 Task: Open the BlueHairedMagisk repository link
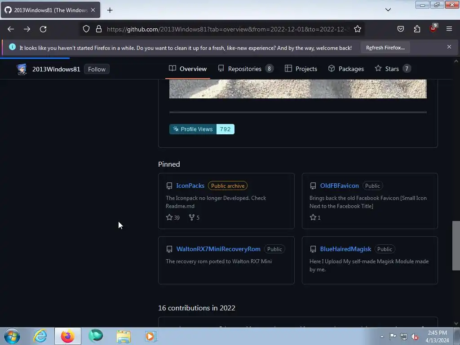tap(345, 249)
